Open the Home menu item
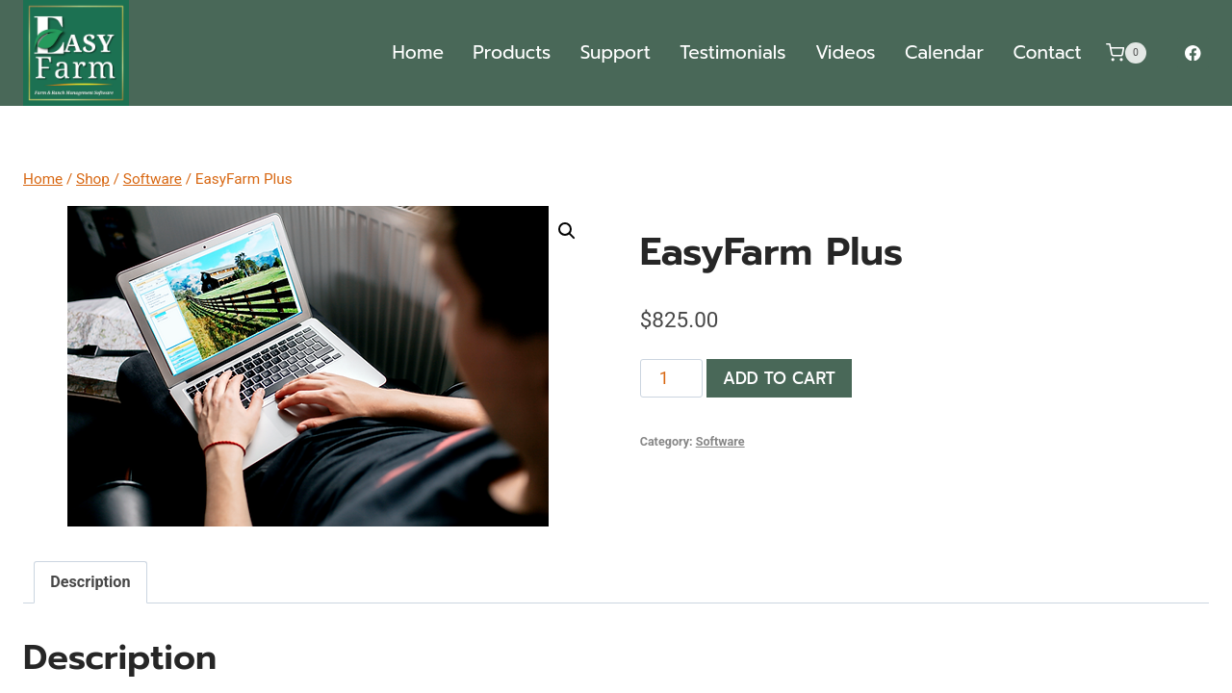 pyautogui.click(x=418, y=53)
